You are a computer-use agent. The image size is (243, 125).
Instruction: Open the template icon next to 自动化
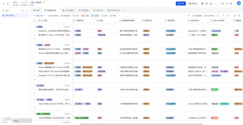pyautogui.click(x=202, y=4)
